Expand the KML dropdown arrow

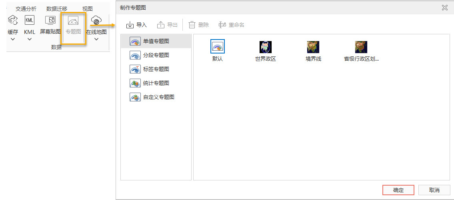point(30,39)
